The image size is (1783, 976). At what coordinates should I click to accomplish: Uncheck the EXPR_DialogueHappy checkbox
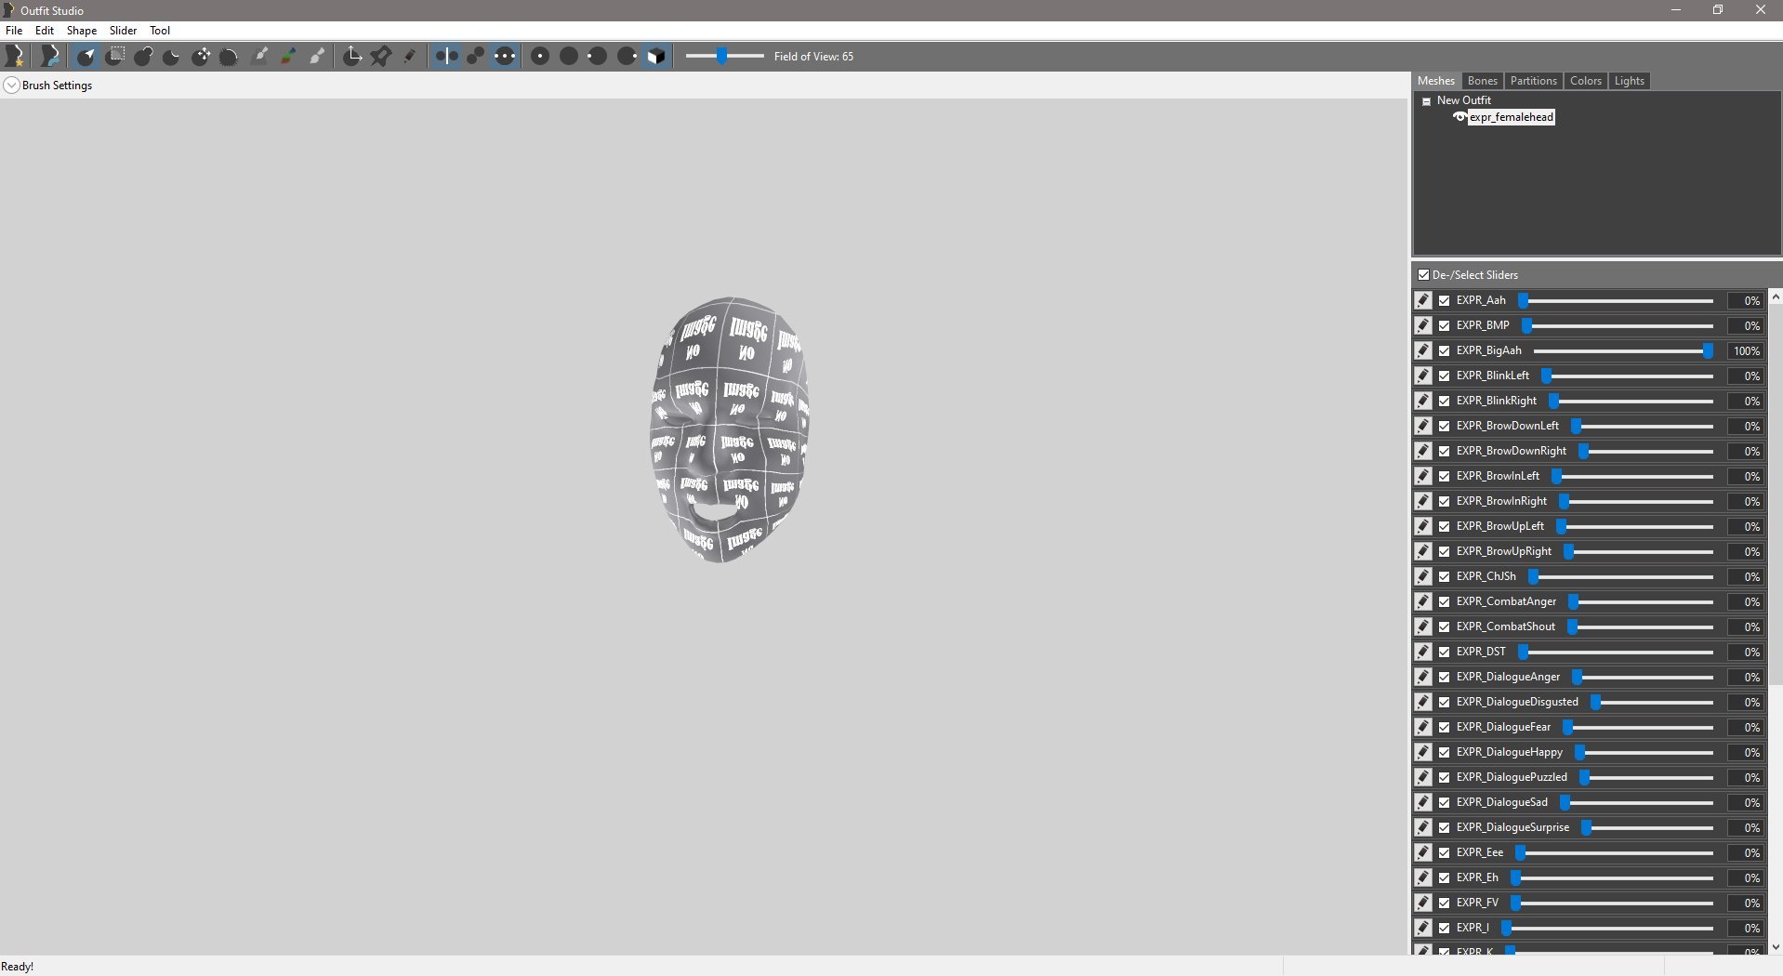click(x=1445, y=753)
